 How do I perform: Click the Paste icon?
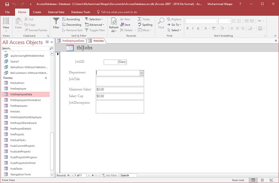coord(18,22)
